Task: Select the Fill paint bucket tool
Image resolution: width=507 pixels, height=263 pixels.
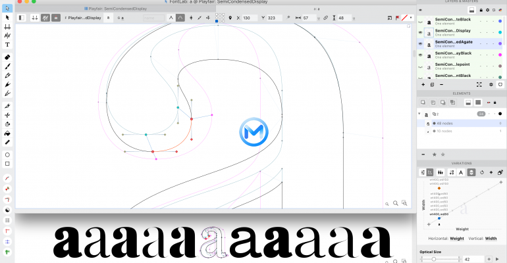Action: tap(7, 133)
